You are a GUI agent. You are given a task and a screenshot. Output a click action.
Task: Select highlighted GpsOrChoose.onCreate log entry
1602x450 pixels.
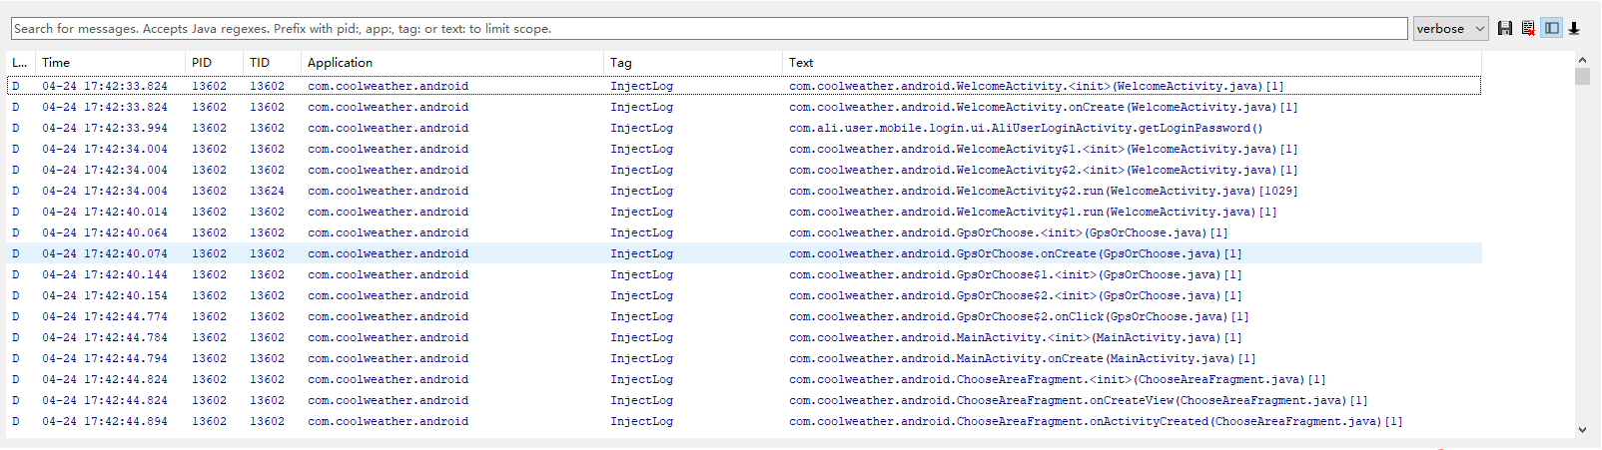point(744,253)
